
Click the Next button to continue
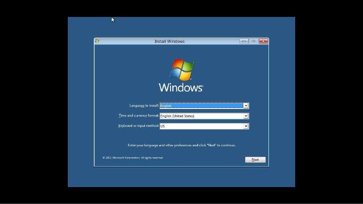point(255,160)
